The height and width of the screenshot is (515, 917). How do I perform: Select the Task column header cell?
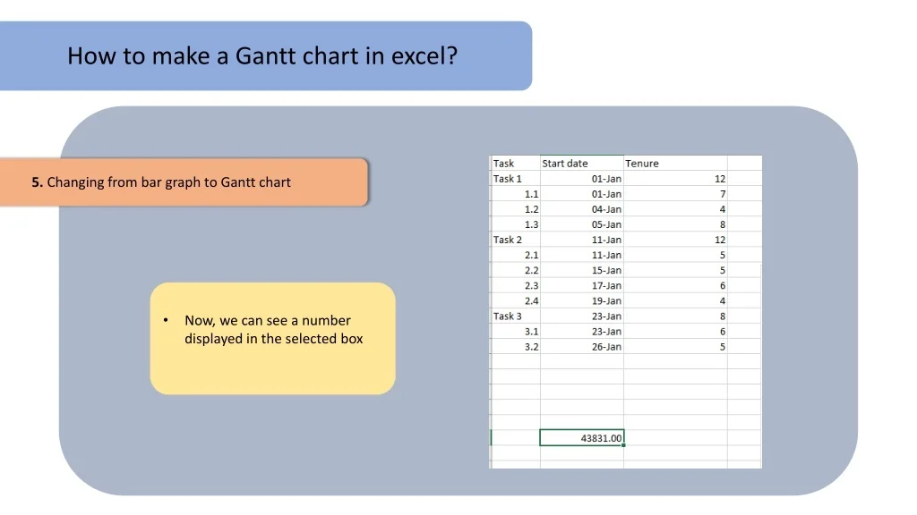click(514, 164)
